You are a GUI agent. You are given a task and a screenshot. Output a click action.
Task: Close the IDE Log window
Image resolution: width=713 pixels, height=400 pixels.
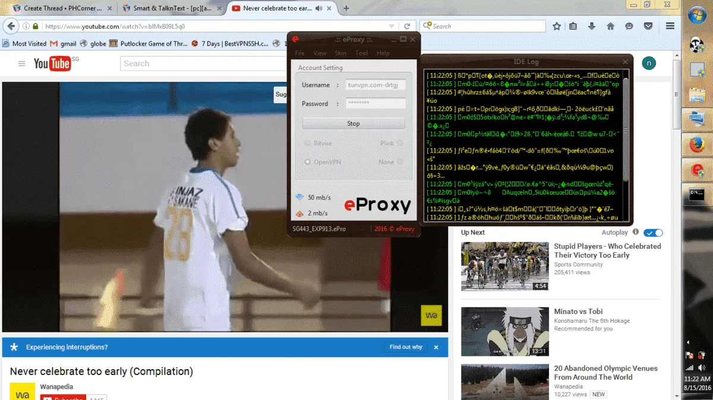coord(625,61)
